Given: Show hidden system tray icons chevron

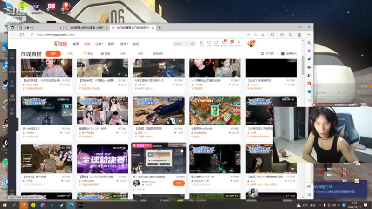Looking at the screenshot, I should tap(320, 205).
